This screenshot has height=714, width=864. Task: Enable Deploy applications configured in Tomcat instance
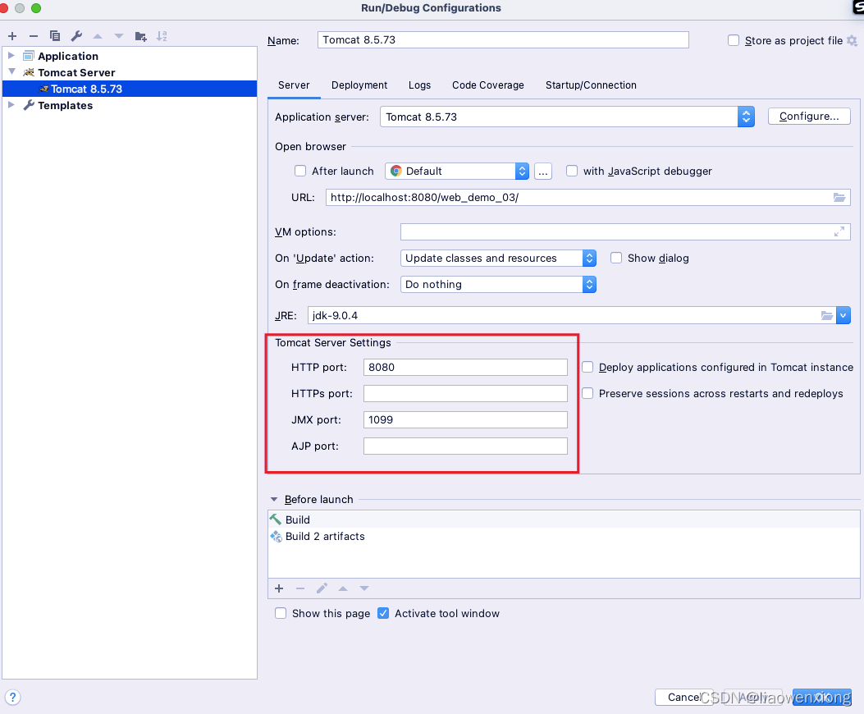pyautogui.click(x=588, y=367)
